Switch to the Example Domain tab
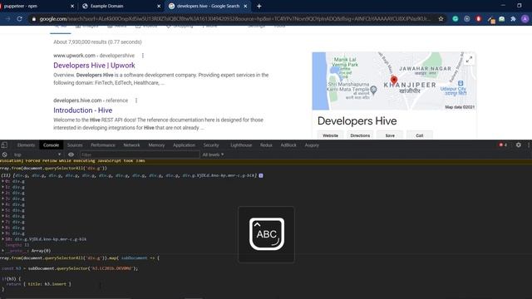 (121, 6)
